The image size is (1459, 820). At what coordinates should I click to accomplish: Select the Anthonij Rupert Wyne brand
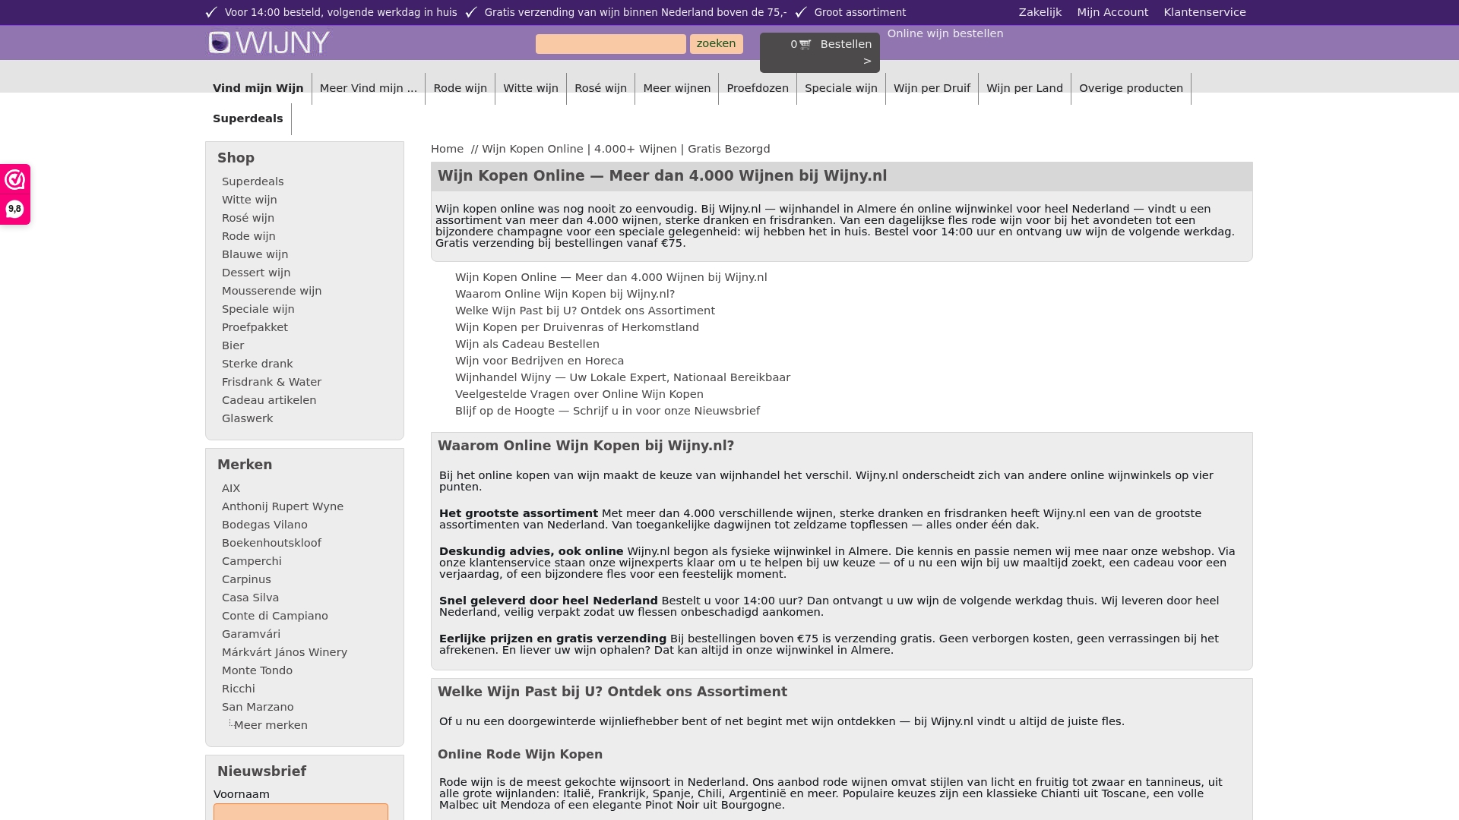click(x=283, y=506)
